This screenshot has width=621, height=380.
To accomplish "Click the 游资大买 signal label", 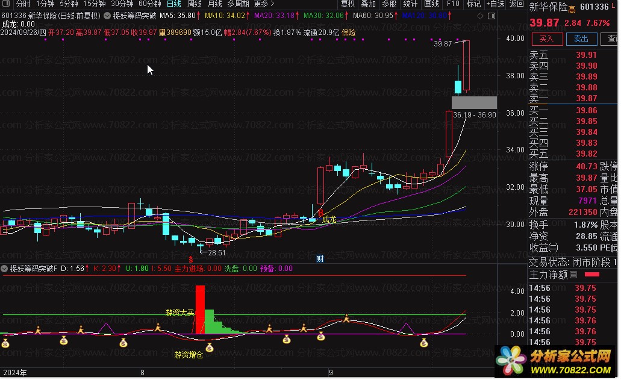I will [180, 313].
